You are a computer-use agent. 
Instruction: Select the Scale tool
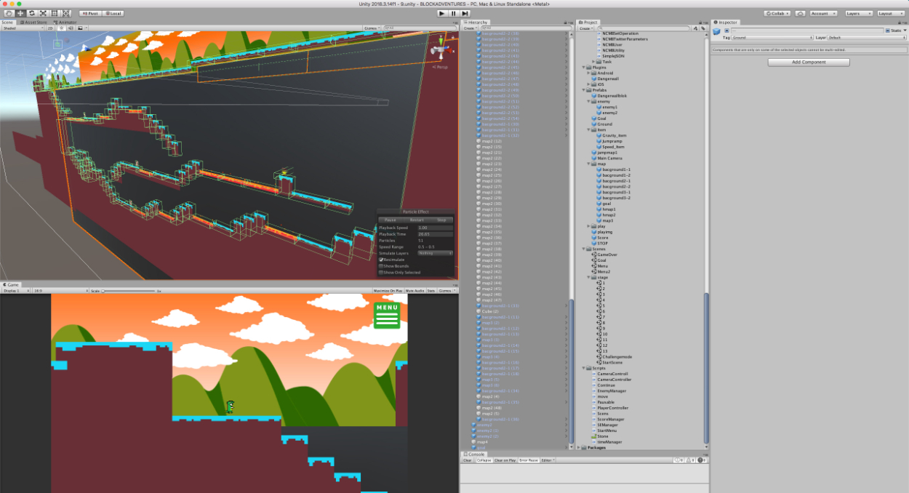coord(44,13)
